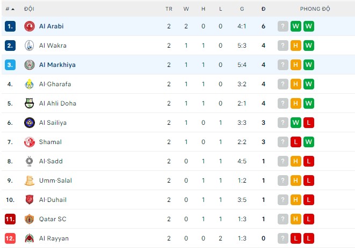This screenshot has width=355, height=248.
Task: Click the rank 12 red position badge
Action: pyautogui.click(x=11, y=238)
